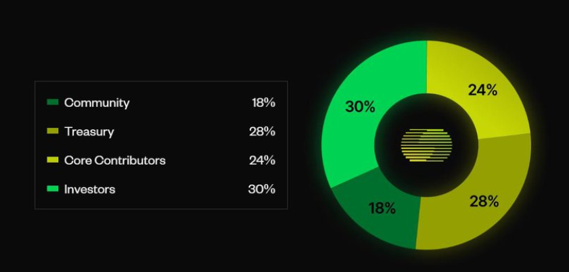
Task: Click the striped logo in donut center
Action: click(426, 145)
